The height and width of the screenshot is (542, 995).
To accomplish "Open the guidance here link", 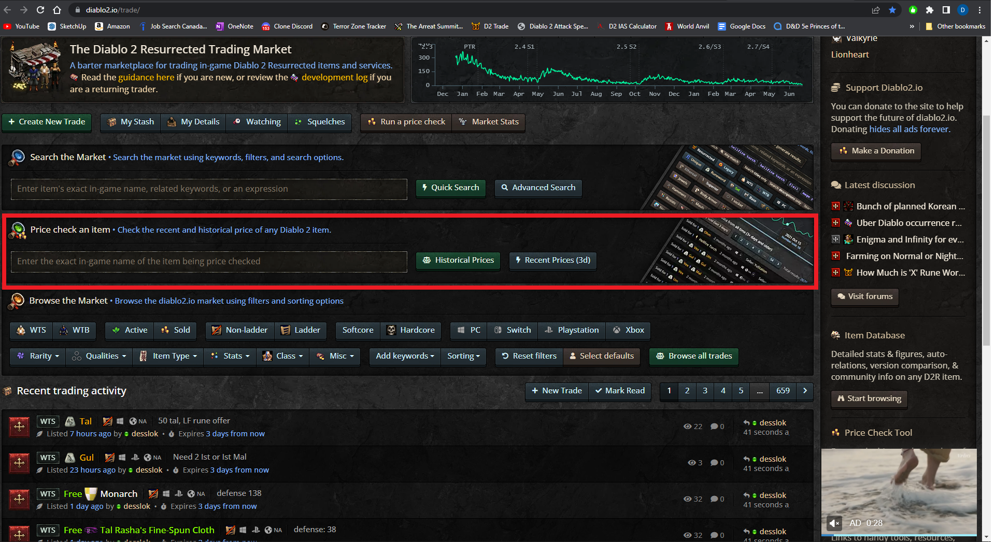I will point(146,77).
